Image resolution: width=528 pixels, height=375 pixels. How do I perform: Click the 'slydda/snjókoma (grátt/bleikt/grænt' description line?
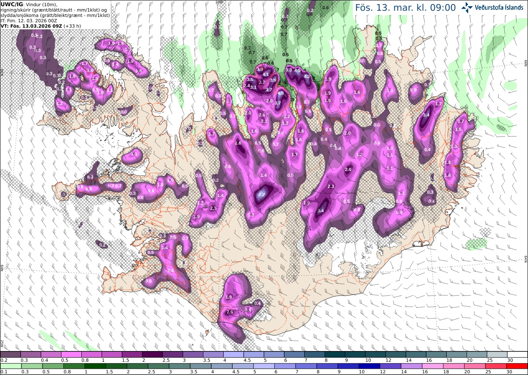click(55, 15)
